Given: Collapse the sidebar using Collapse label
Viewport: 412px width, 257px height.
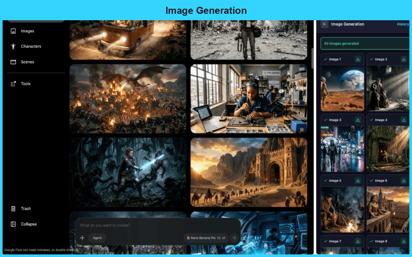Looking at the screenshot, I should (x=29, y=224).
